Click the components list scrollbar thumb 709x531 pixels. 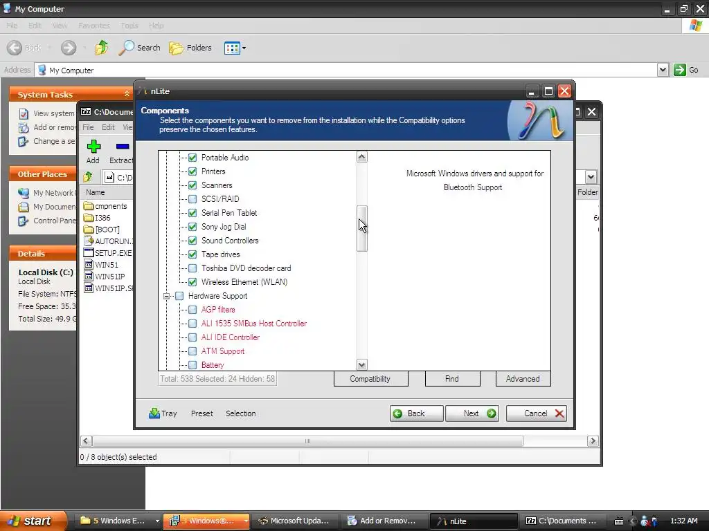[361, 228]
